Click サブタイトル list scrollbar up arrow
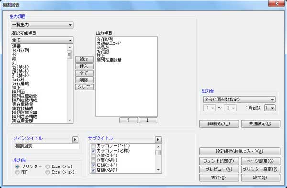This screenshot has width=287, height=188. (158, 147)
